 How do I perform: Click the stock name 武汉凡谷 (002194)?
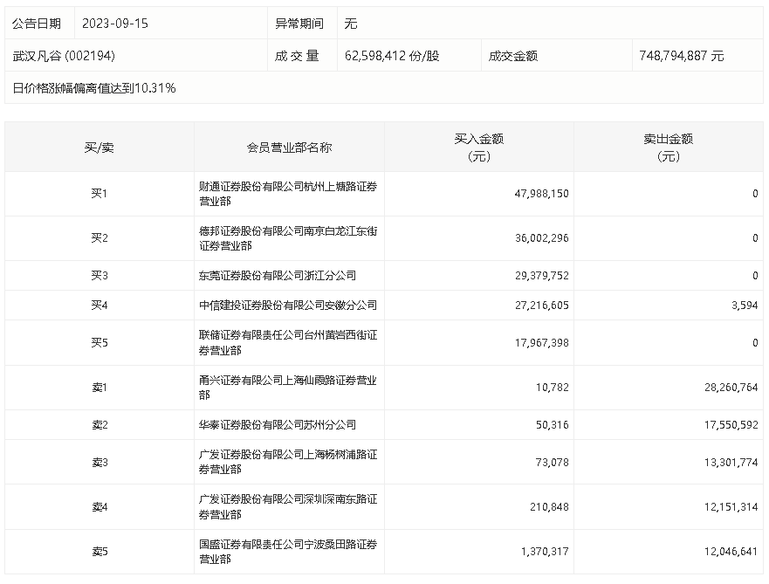64,56
